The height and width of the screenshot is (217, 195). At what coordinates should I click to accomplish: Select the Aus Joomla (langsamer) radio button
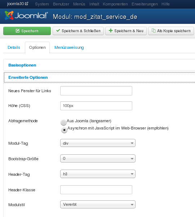coord(63,122)
